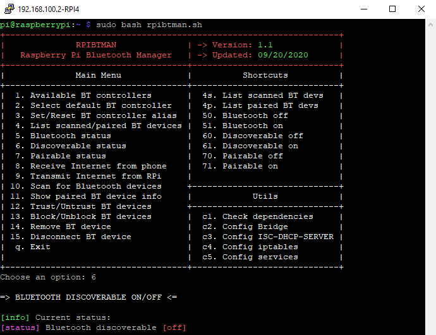Click '70. Pairable off' shortcut
This screenshot has width=436, height=335.
[243, 156]
